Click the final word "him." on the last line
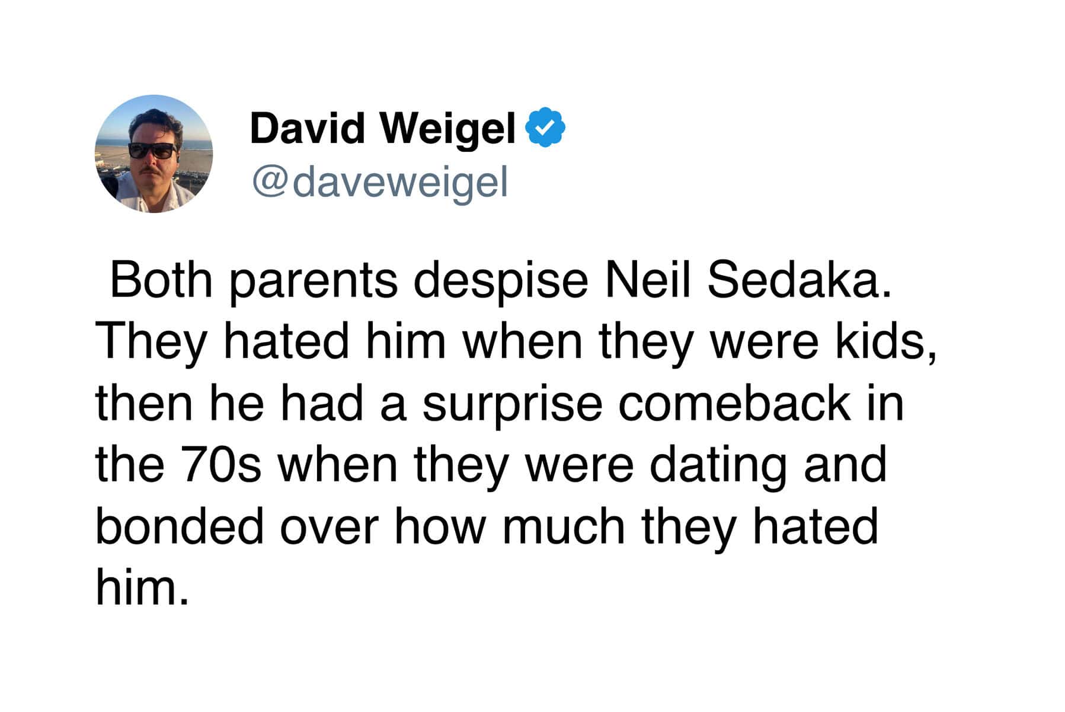The width and height of the screenshot is (1065, 712). (142, 588)
